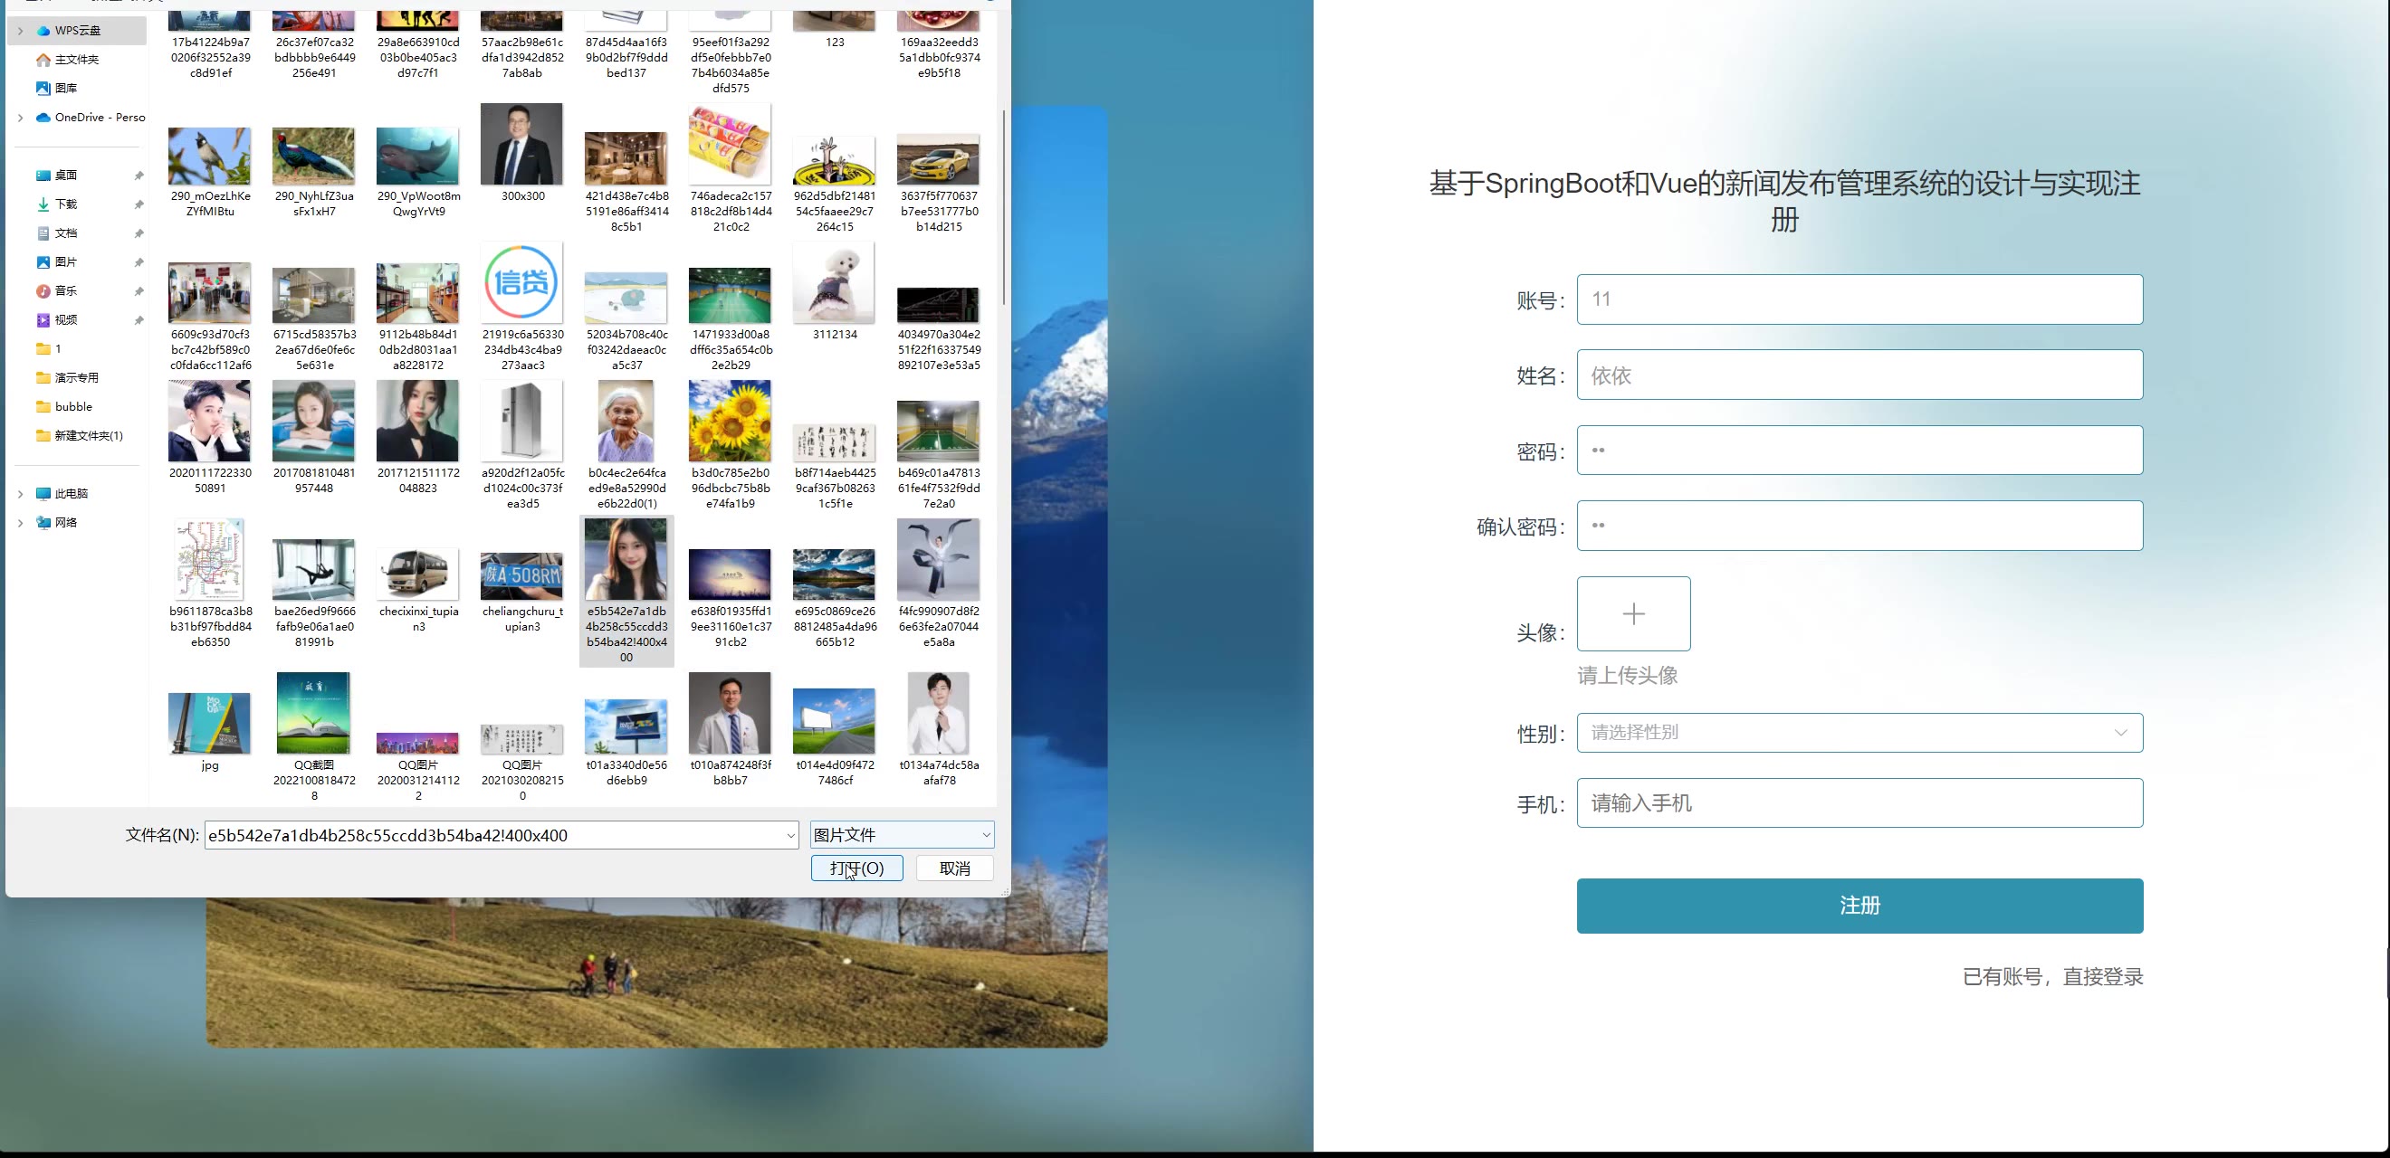Follow the 已有账号，直接登录 link

[x=2051, y=976]
